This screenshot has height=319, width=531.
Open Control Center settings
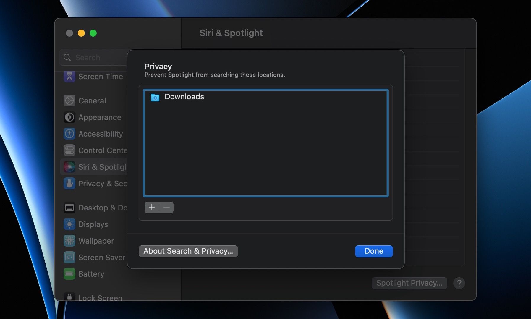point(94,150)
